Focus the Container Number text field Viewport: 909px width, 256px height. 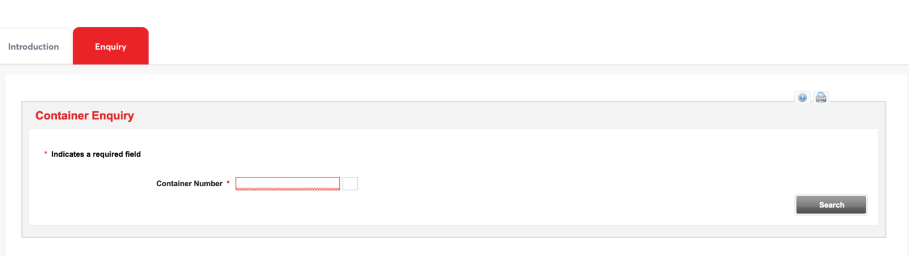[x=288, y=184]
